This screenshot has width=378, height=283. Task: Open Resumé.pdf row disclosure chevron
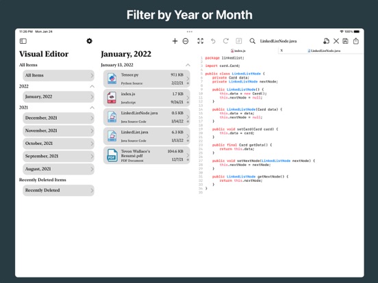pyautogui.click(x=188, y=155)
